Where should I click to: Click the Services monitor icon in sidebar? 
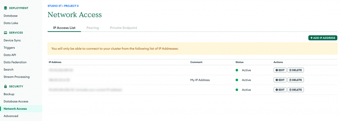click(x=6, y=33)
